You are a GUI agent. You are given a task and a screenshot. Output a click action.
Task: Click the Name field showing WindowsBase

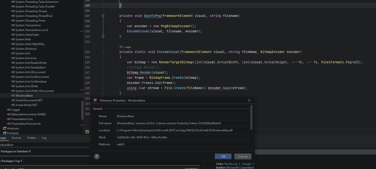pos(182,116)
